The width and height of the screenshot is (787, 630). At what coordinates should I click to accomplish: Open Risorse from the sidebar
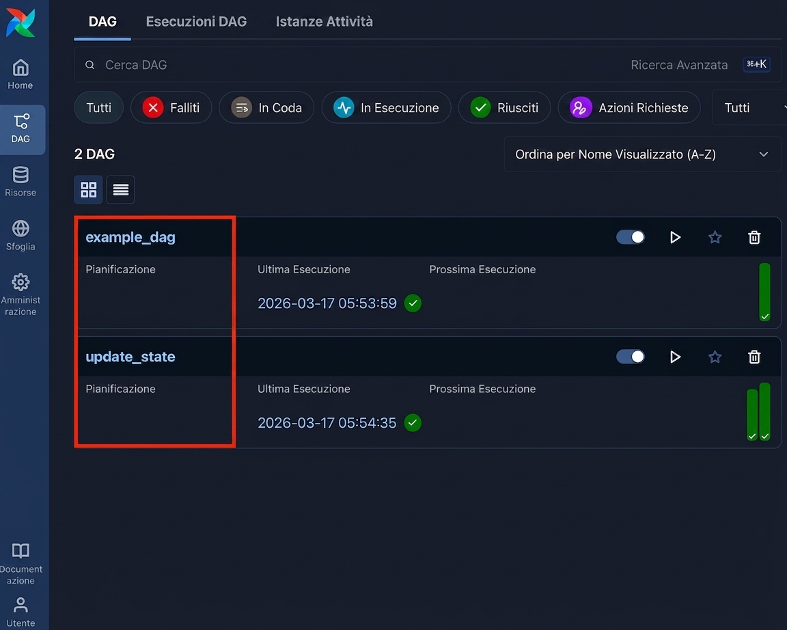20,181
